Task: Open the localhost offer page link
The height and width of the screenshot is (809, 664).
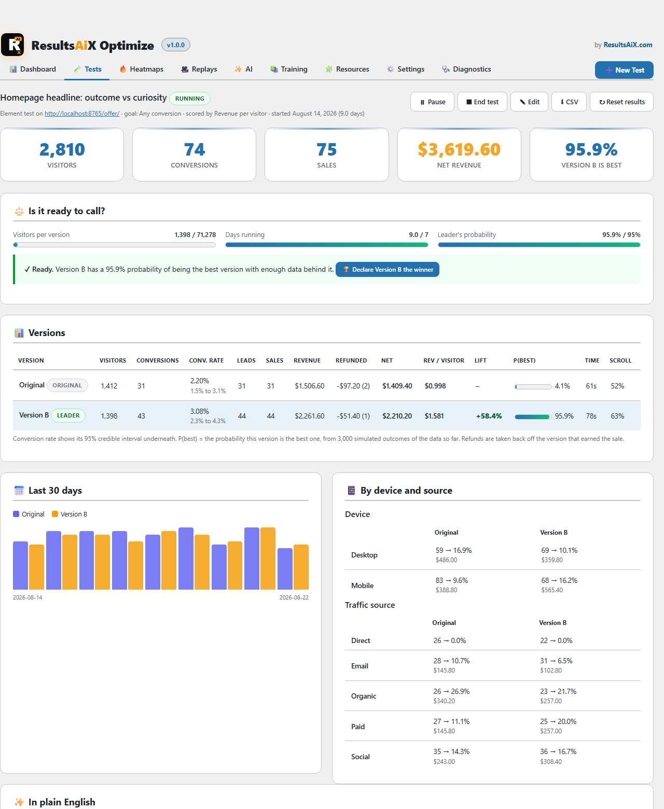Action: coord(82,114)
